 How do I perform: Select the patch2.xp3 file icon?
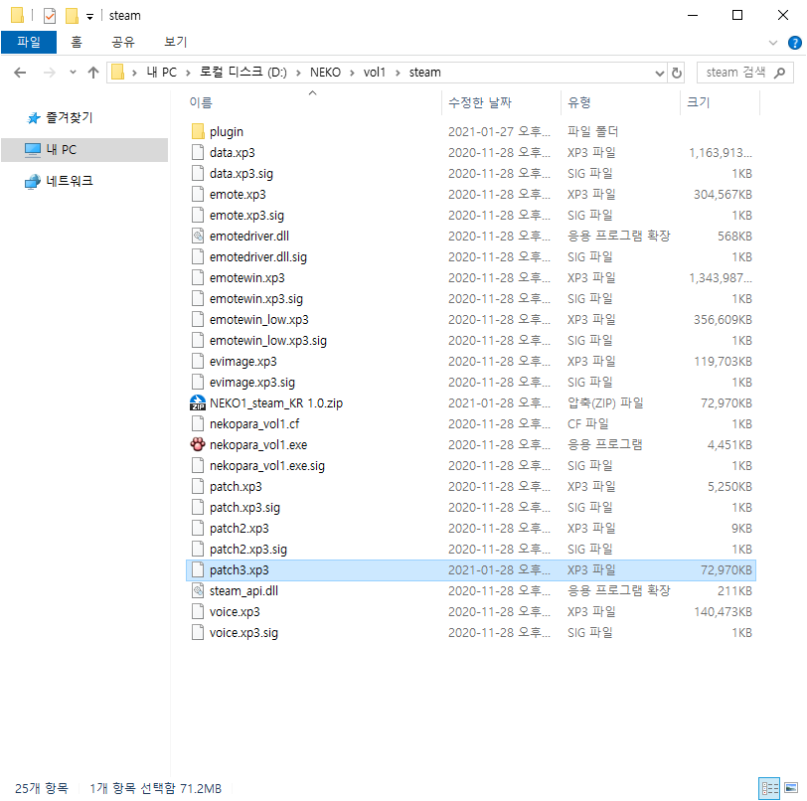click(x=198, y=528)
